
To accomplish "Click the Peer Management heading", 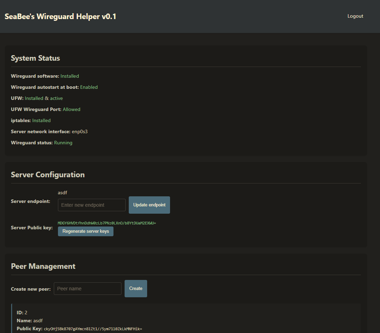I will (43, 266).
